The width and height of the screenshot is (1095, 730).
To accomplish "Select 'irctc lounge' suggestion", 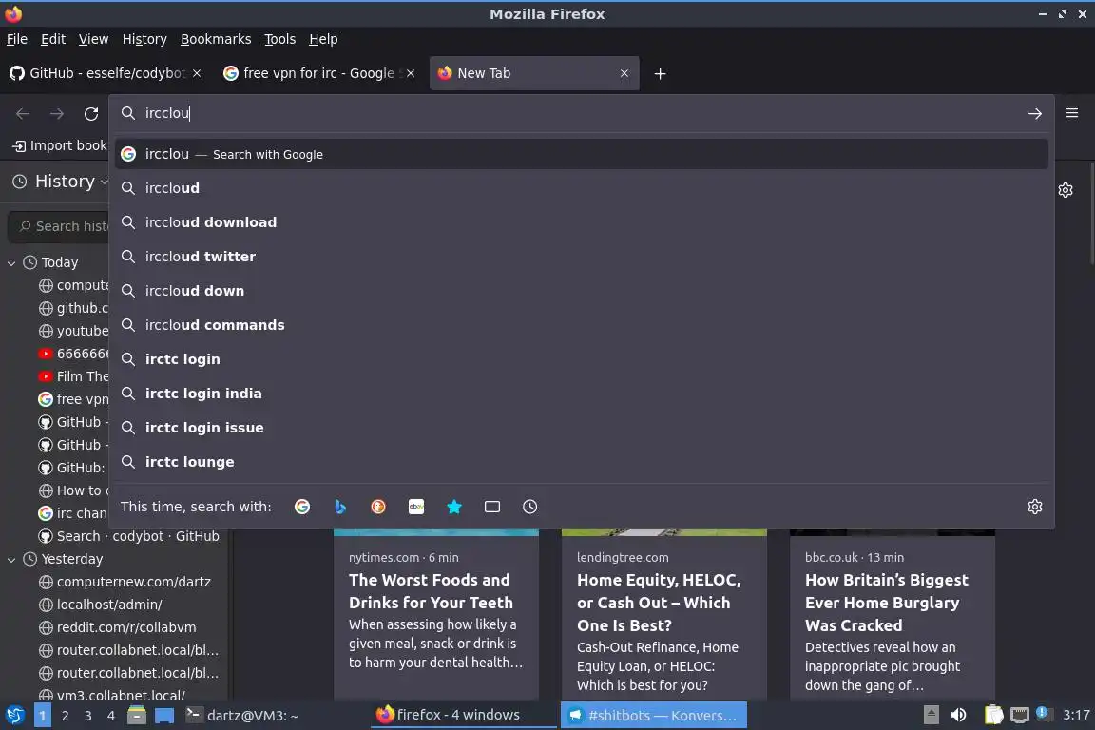I will [582, 463].
